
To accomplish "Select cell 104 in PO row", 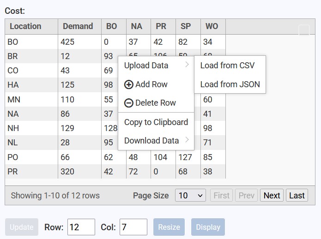I will [x=163, y=157].
